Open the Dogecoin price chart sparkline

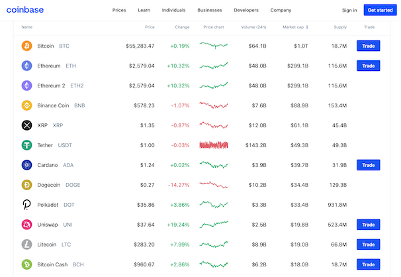(214, 185)
